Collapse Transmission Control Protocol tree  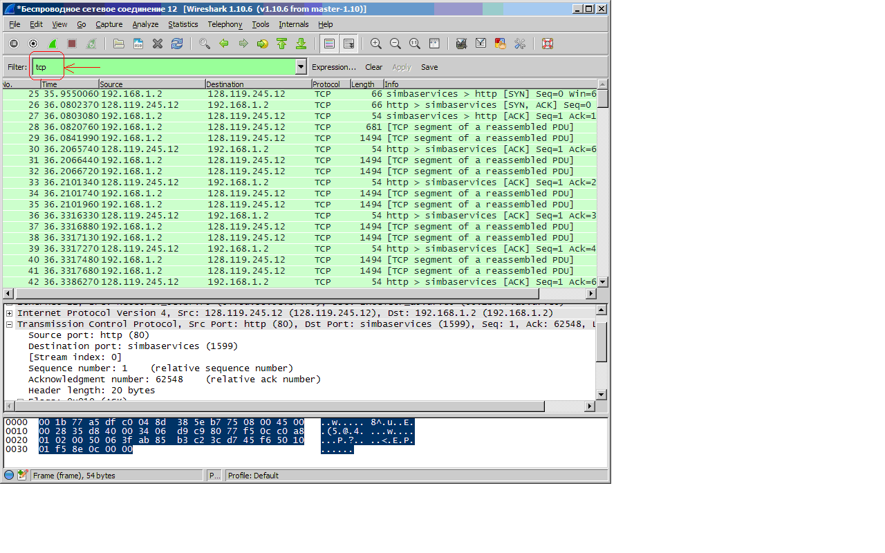10,324
